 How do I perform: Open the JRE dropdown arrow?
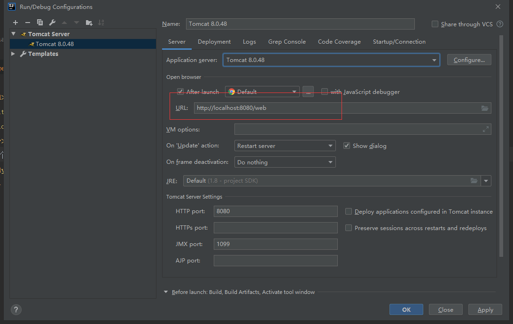pyautogui.click(x=486, y=181)
